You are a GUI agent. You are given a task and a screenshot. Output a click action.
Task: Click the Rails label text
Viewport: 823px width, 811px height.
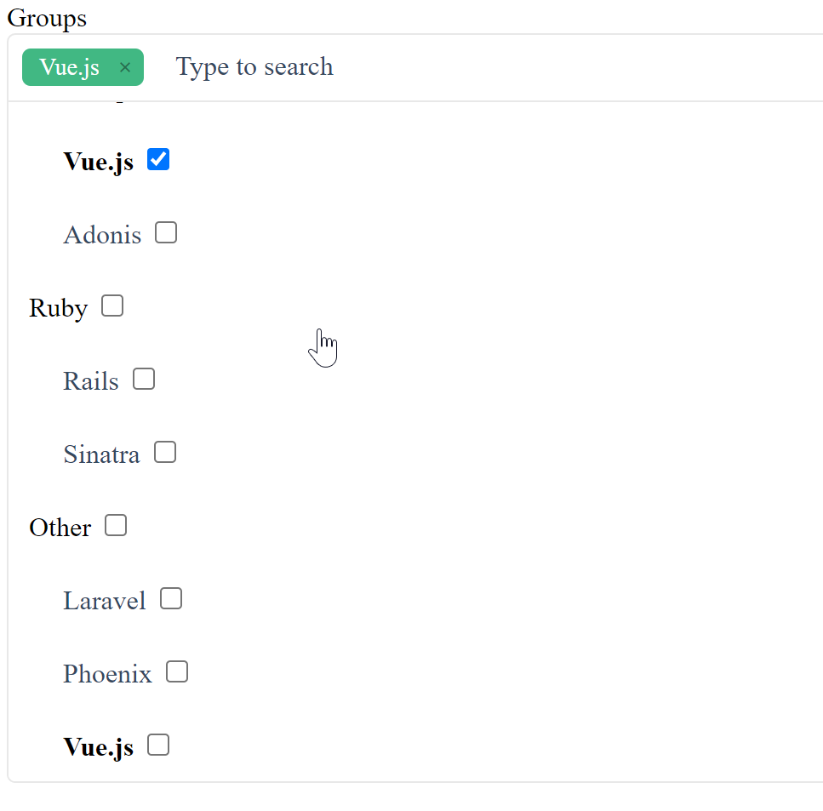(x=90, y=380)
